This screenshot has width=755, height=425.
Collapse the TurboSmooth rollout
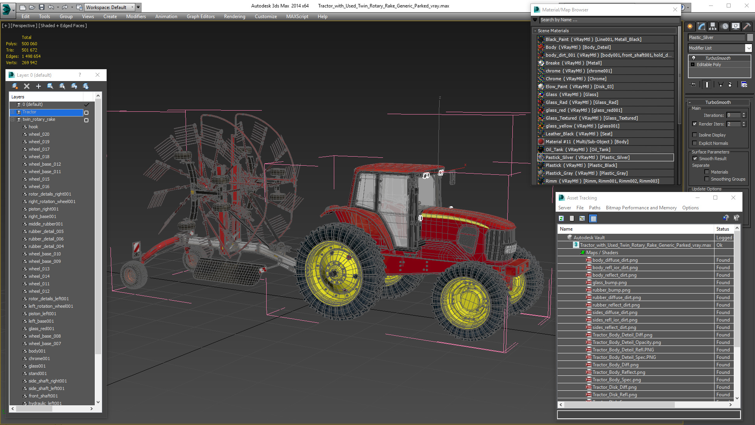(x=690, y=102)
